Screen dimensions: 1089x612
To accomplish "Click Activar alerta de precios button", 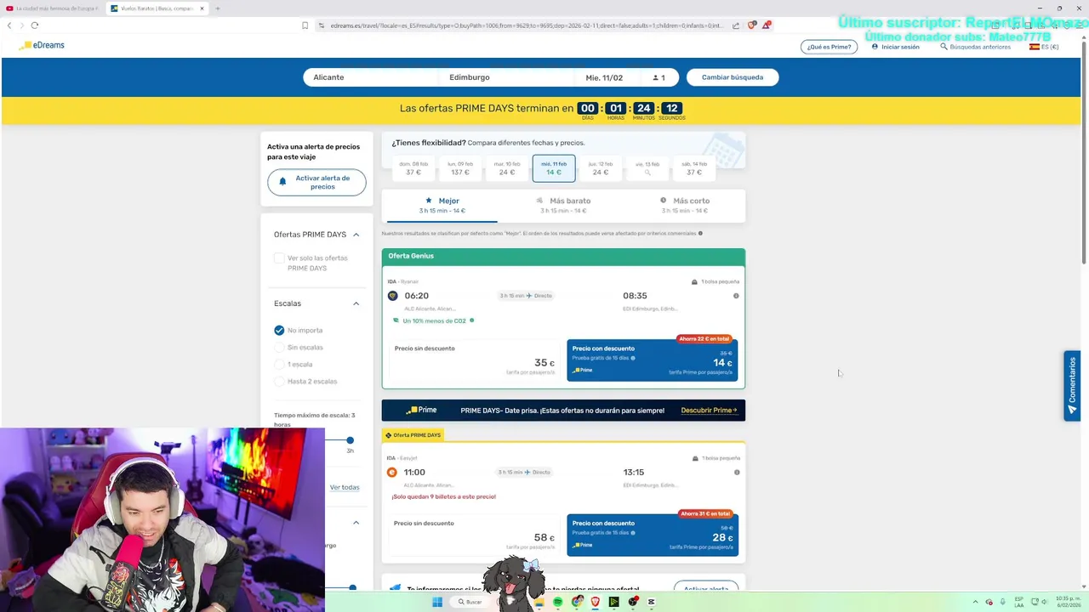I will pos(316,183).
